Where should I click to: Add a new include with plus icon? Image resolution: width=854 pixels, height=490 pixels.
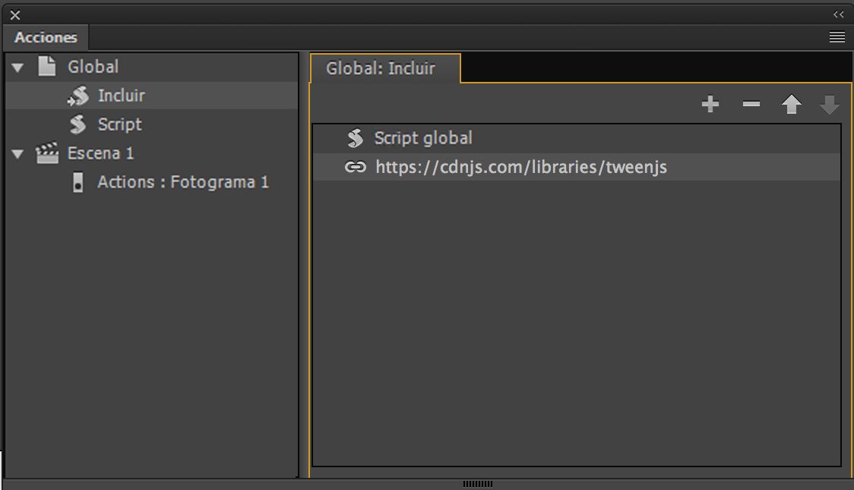click(710, 104)
